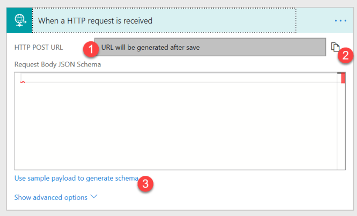The height and width of the screenshot is (216, 357).
Task: Click the red error marker in editor's overview ruler
Action: coord(343,78)
